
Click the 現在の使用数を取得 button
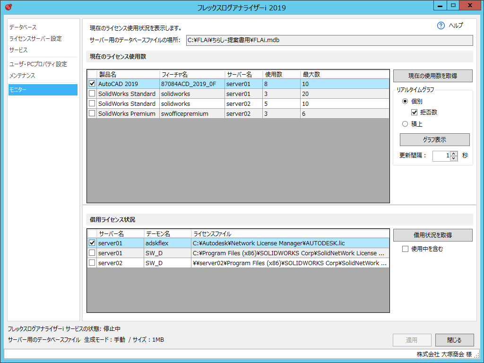[x=432, y=76]
